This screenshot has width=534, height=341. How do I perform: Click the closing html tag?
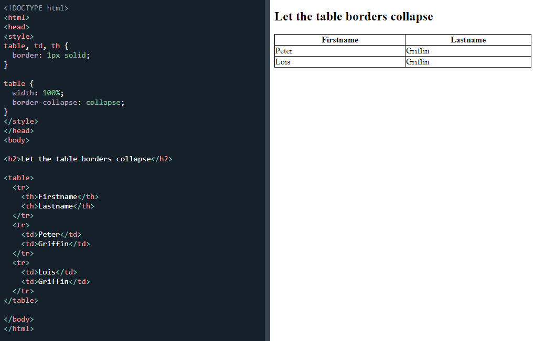click(x=18, y=328)
